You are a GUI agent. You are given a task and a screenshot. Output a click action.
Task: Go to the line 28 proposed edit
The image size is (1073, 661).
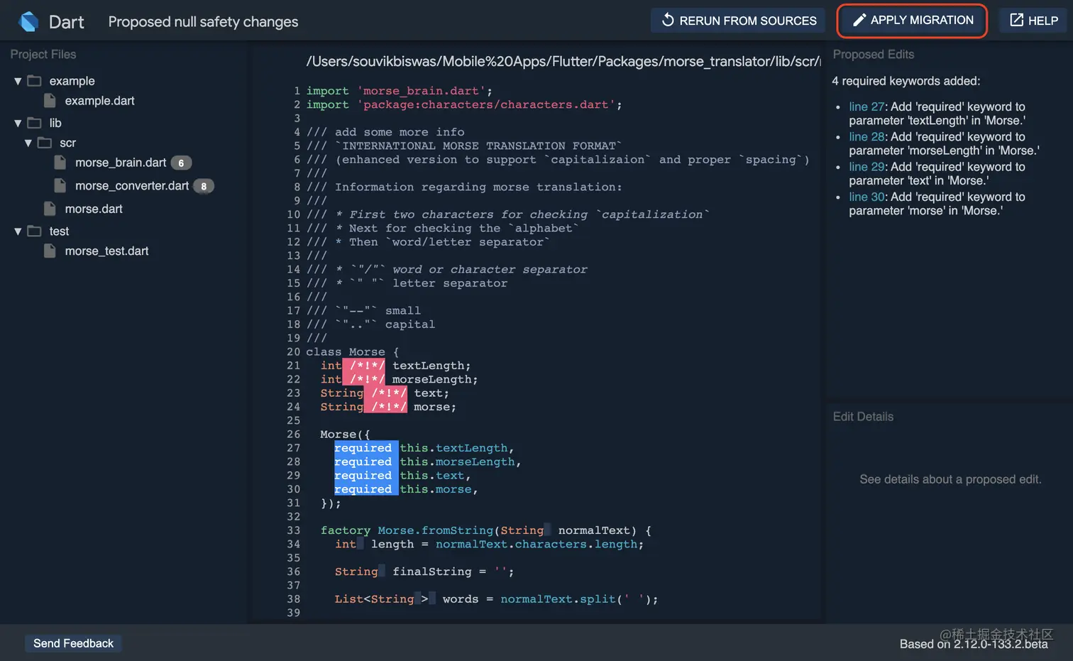(866, 137)
